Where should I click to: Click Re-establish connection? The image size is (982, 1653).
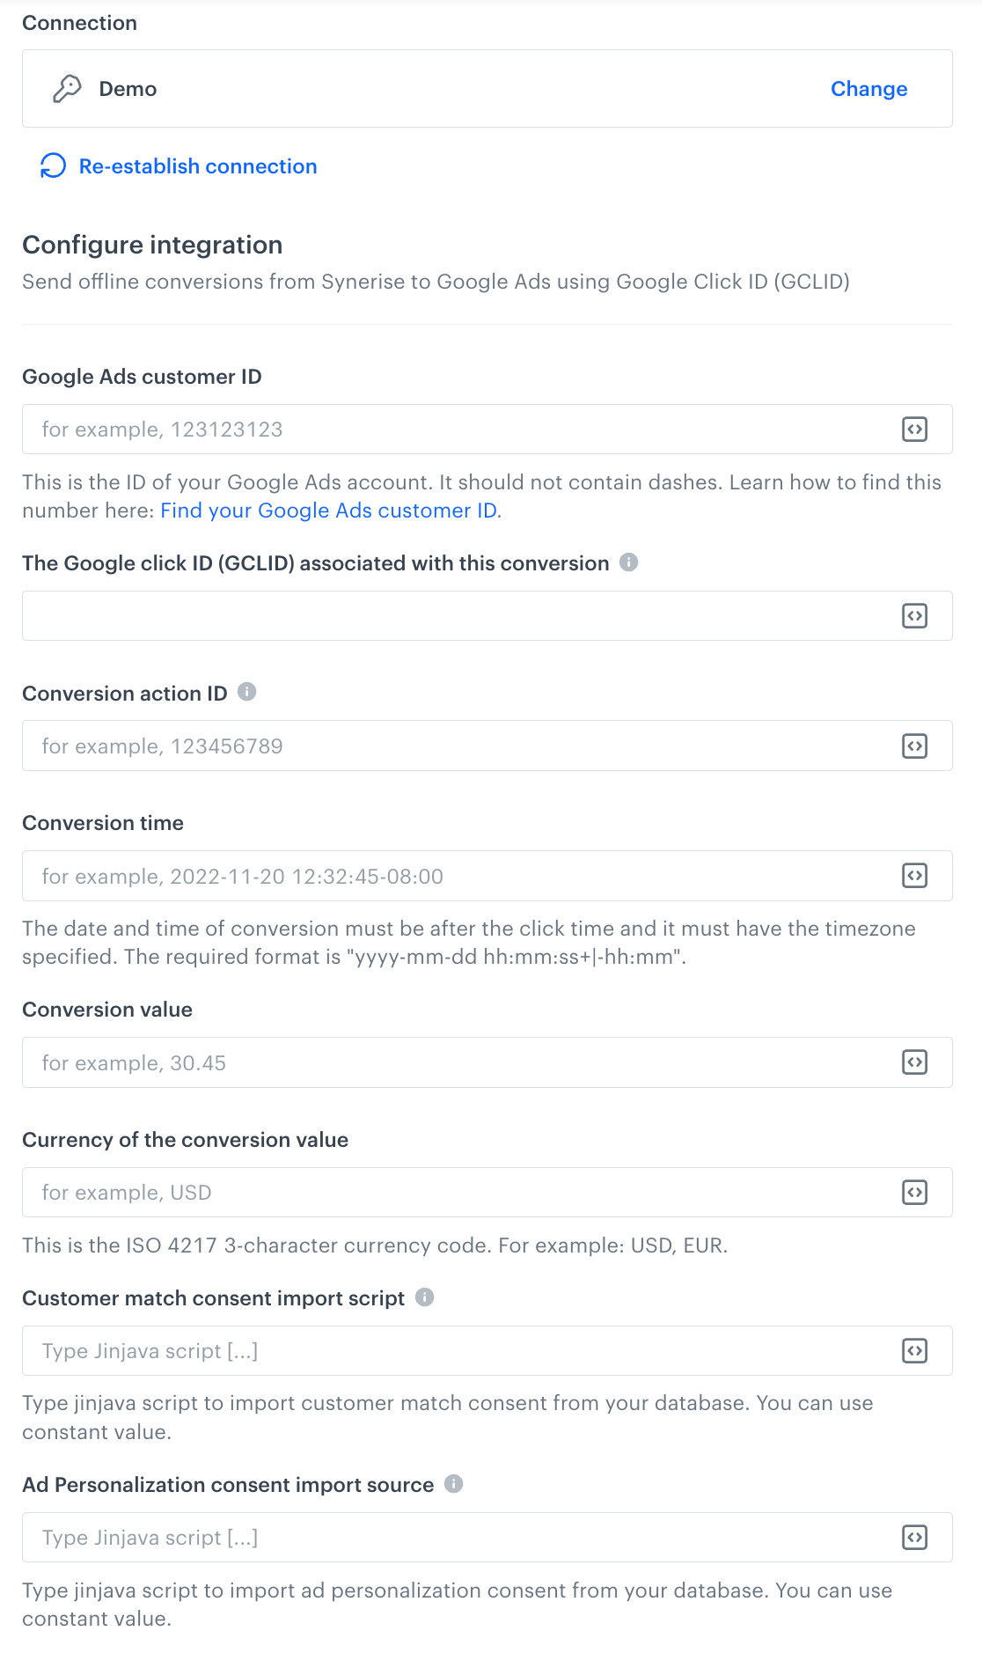(x=198, y=165)
